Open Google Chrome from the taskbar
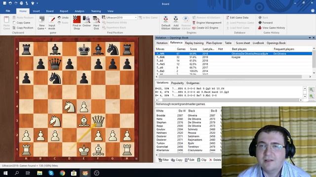 (x=63, y=173)
